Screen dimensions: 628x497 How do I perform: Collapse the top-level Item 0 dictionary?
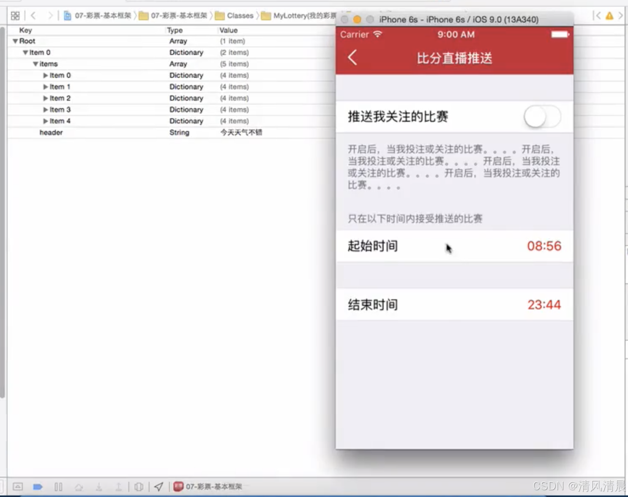pyautogui.click(x=25, y=52)
